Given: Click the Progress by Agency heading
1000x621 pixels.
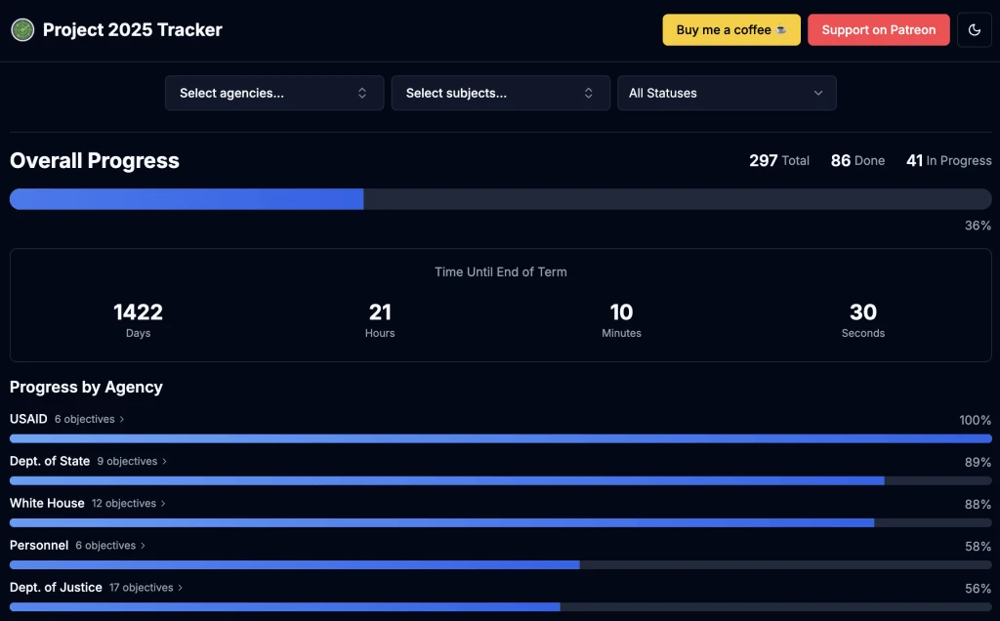Looking at the screenshot, I should coord(86,387).
